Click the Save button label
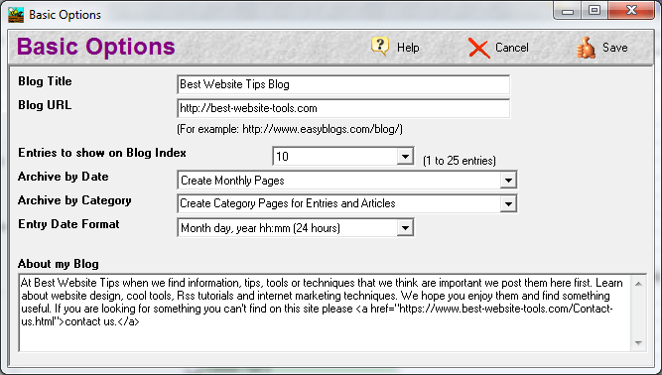The height and width of the screenshot is (375, 662). coord(614,48)
